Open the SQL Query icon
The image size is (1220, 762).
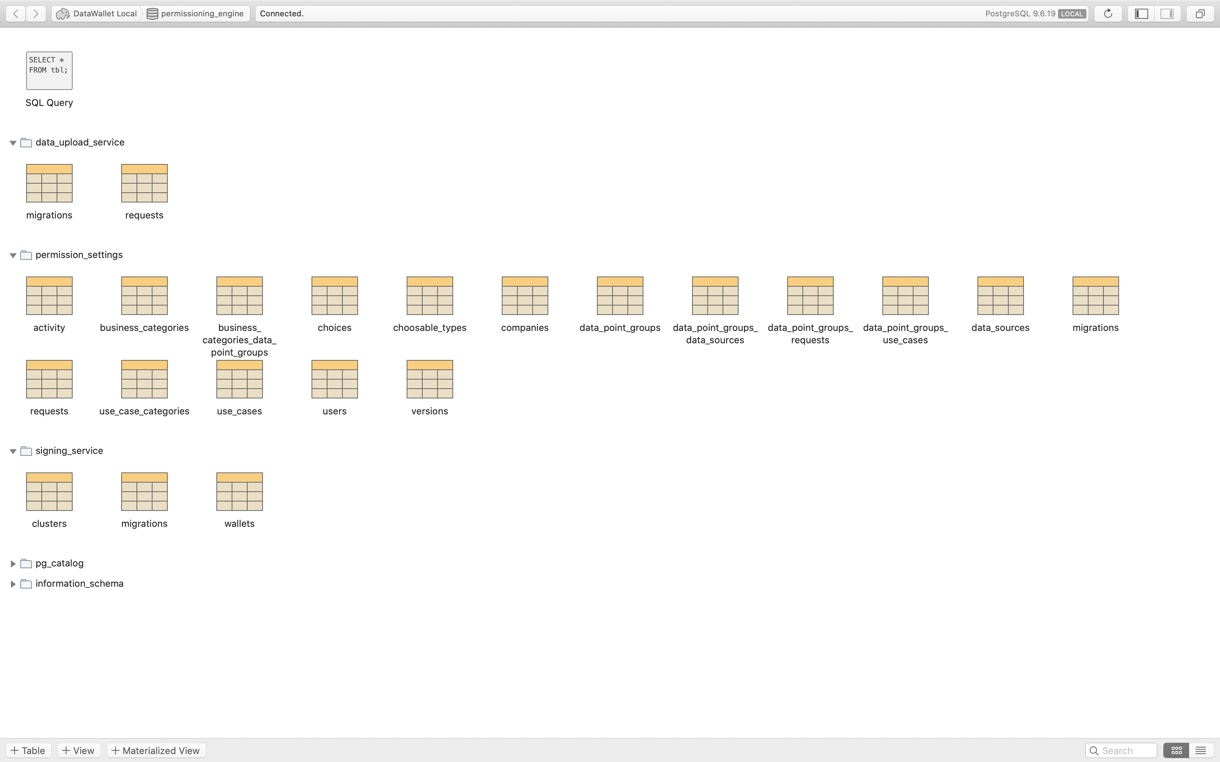pos(49,70)
